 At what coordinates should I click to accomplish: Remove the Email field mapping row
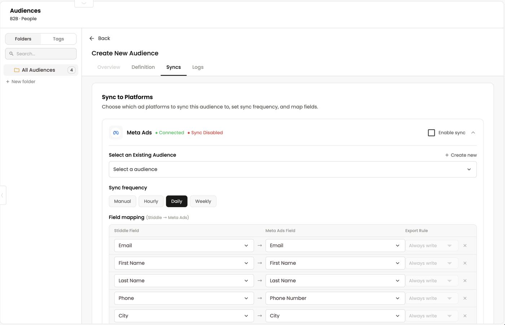[x=465, y=246]
